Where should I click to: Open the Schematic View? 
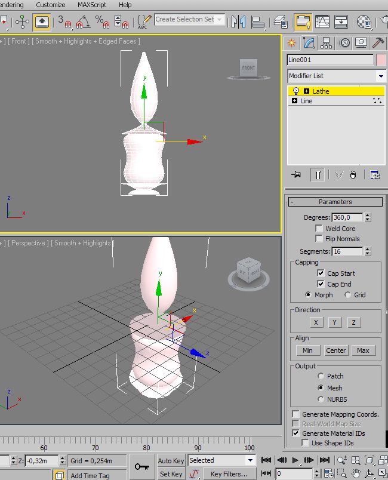point(341,21)
